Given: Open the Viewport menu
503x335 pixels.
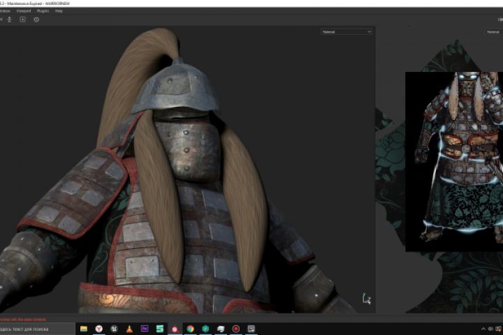Looking at the screenshot, I should tap(23, 11).
